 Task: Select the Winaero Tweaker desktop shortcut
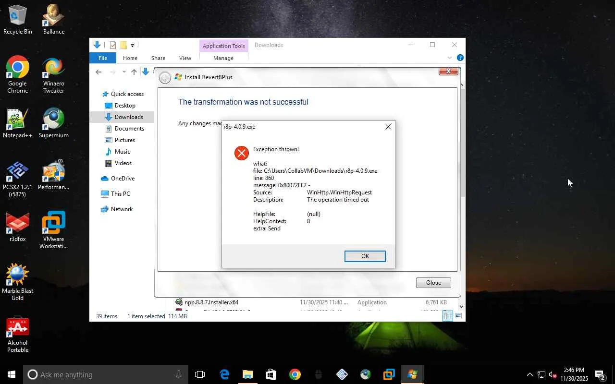tap(54, 75)
